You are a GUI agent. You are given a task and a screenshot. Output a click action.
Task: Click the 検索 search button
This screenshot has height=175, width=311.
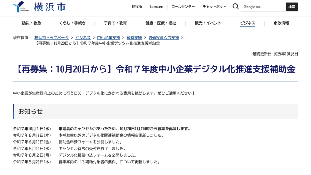tap(292, 7)
